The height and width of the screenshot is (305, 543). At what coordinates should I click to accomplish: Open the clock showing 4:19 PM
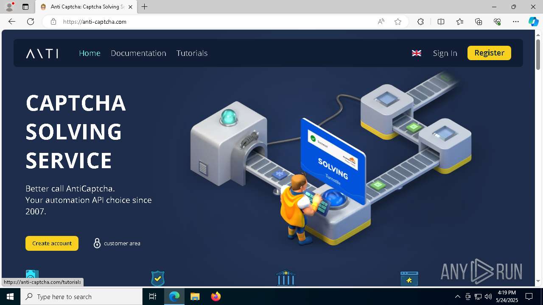(x=507, y=297)
